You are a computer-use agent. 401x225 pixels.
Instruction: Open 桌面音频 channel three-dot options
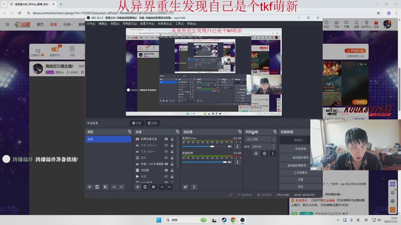237,162
